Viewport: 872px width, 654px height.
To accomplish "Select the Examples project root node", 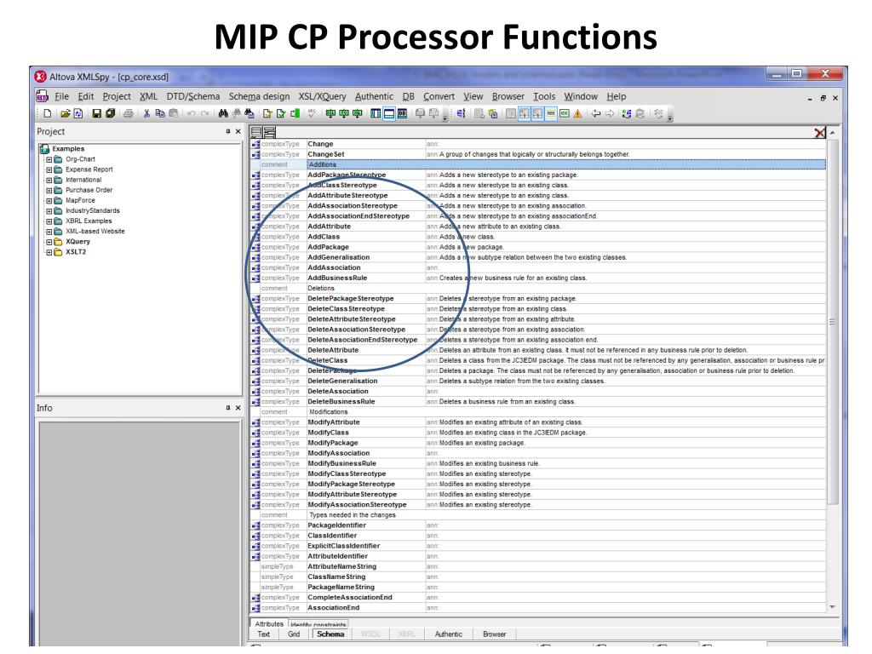I will 68,148.
